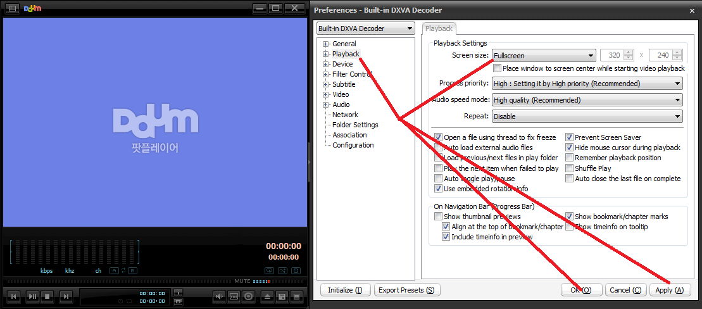Click the speaker mute icon in the player
Viewport: 702px width, 309px height.
(x=219, y=296)
